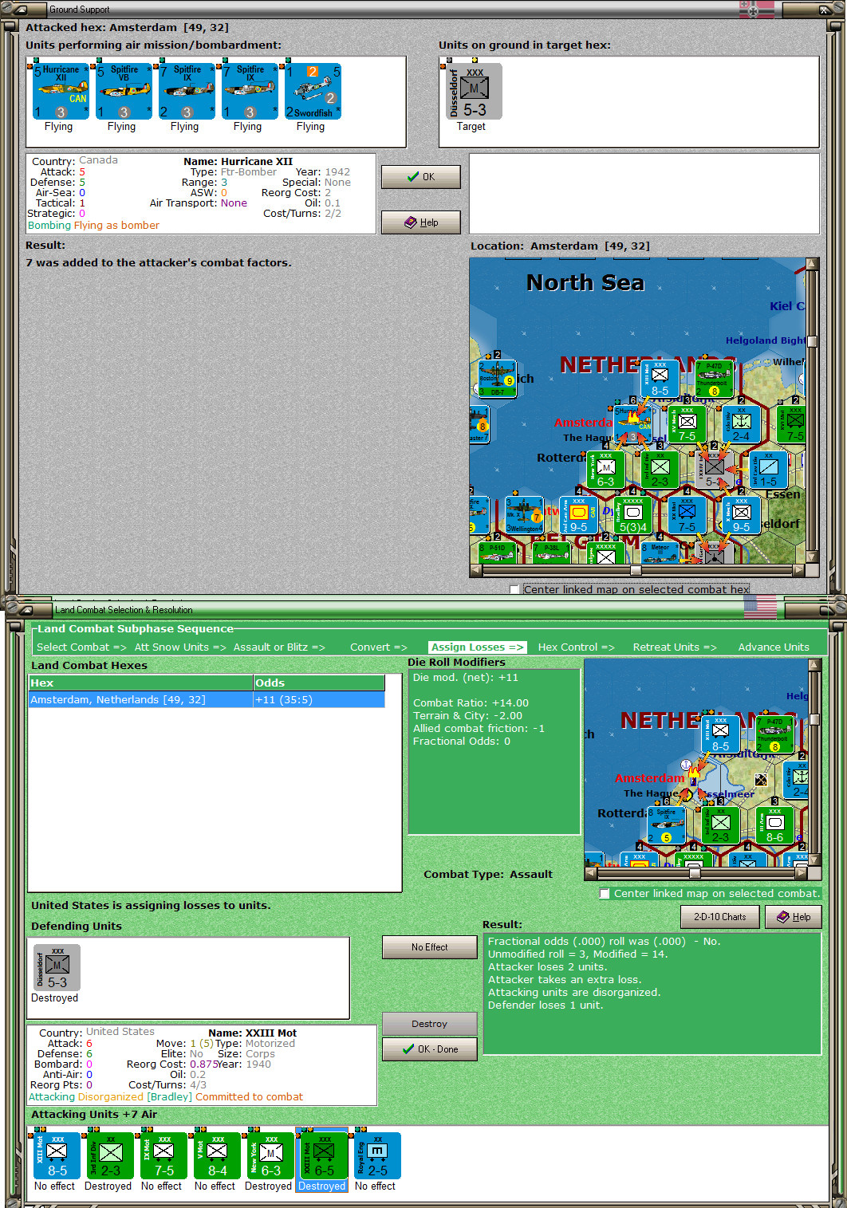Select the Spitfire VB air unit counter
Viewport: 847px width, 1208px height.
pyautogui.click(x=124, y=91)
